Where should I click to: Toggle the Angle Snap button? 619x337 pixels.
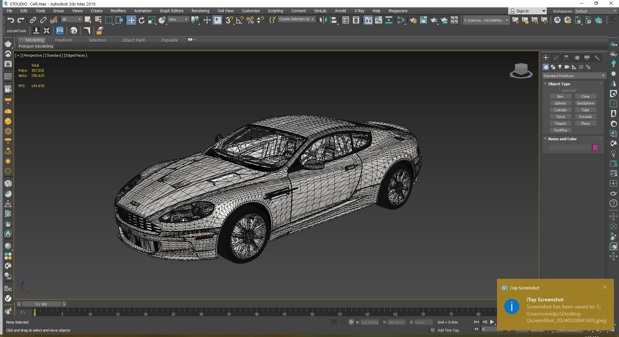(240, 20)
